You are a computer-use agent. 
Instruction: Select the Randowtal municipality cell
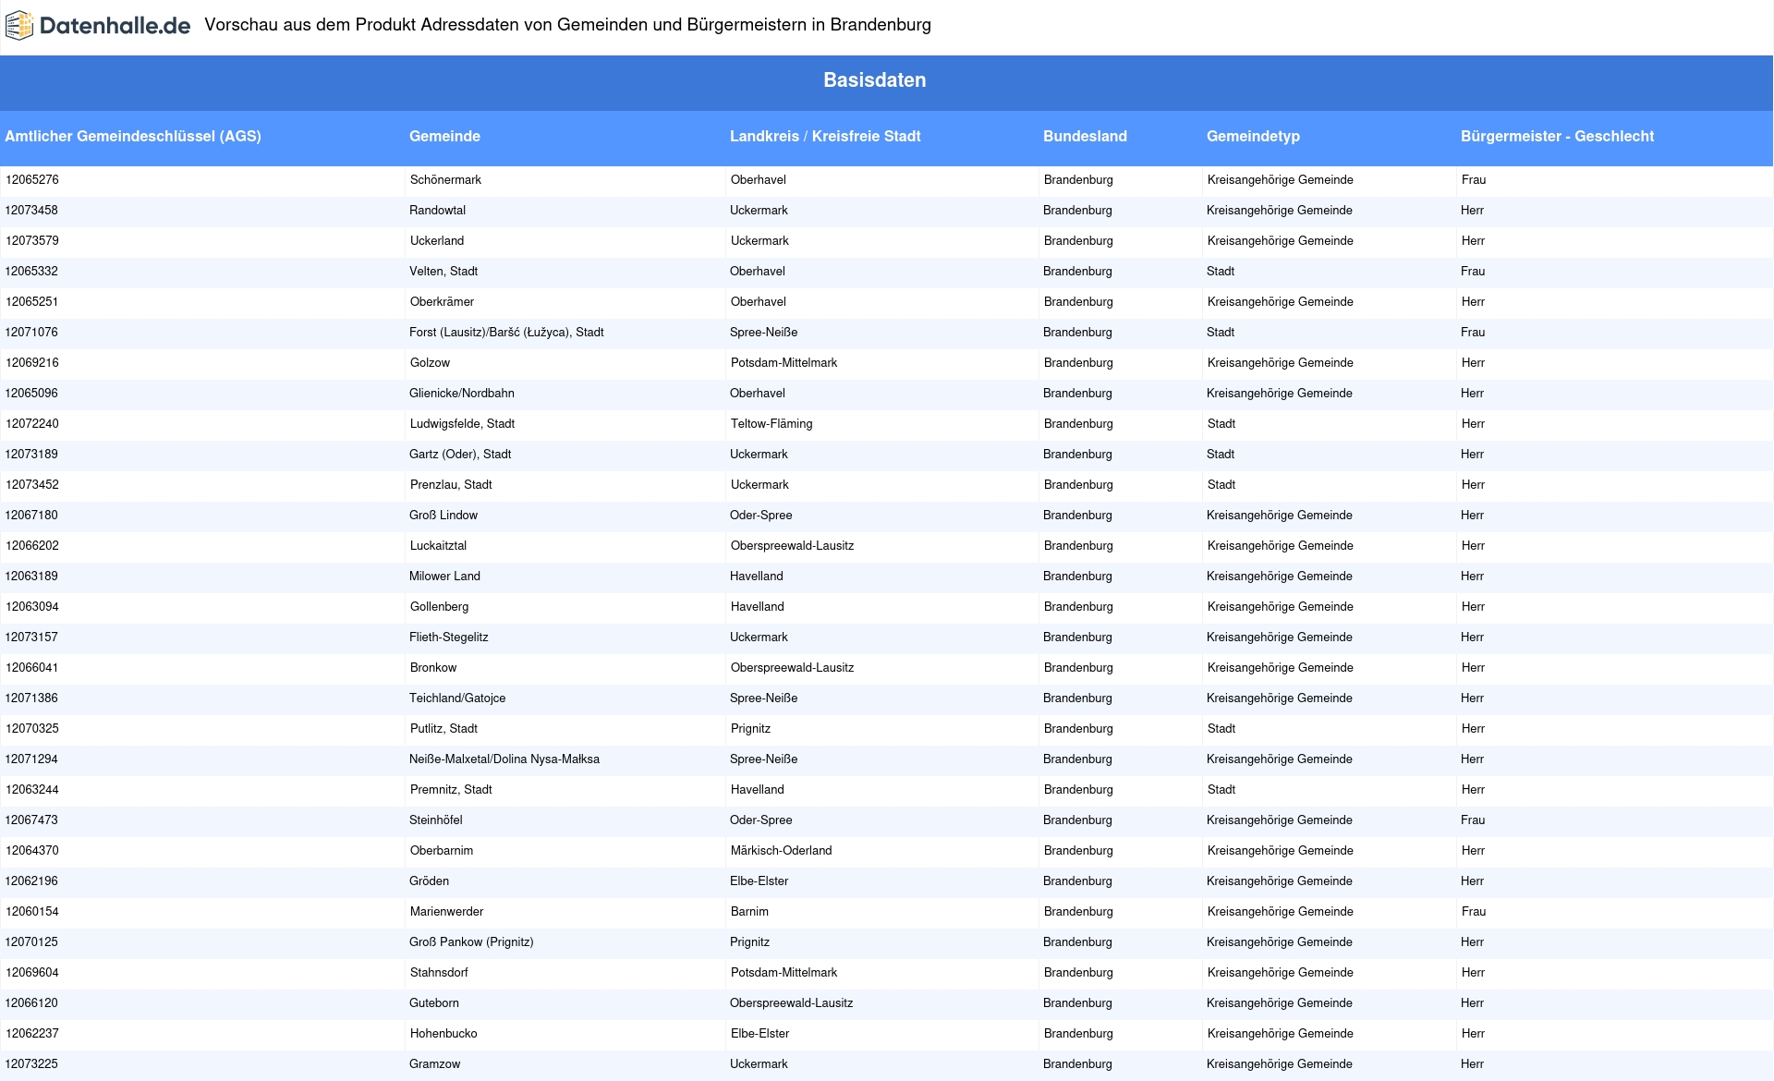(437, 211)
